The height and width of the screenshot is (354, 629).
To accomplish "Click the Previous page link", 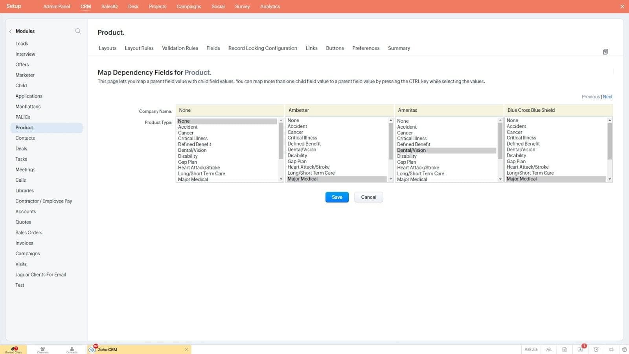I will tap(591, 97).
